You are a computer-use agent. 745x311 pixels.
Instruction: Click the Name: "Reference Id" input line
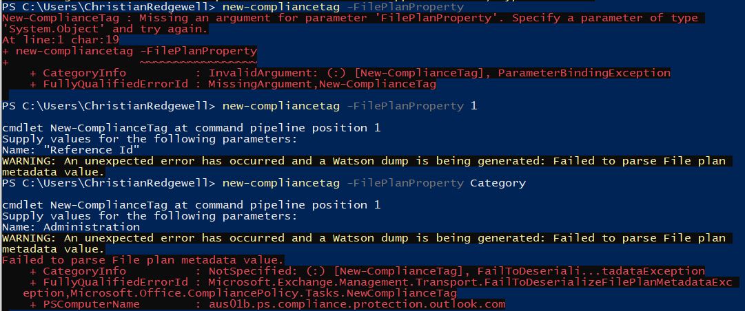pos(71,150)
